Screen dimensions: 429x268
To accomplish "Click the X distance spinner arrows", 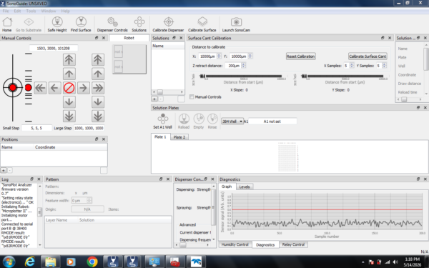I will (219, 56).
